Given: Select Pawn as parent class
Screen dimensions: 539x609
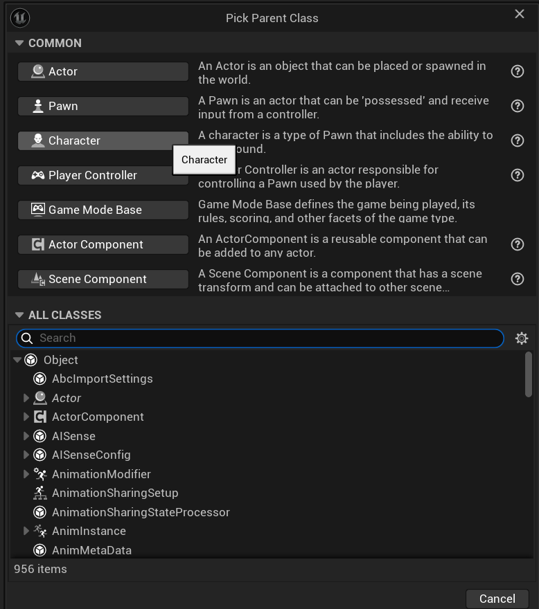Looking at the screenshot, I should [x=103, y=106].
